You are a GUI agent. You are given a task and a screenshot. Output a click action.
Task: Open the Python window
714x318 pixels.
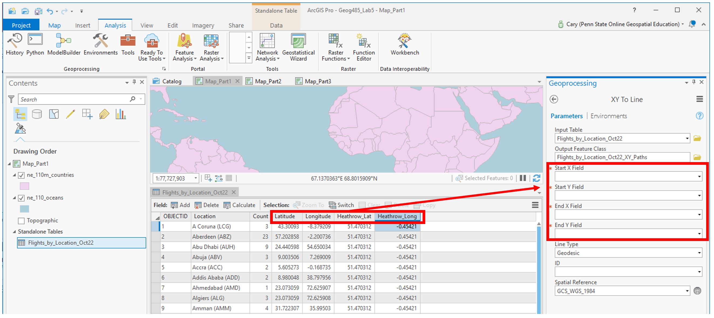click(34, 44)
